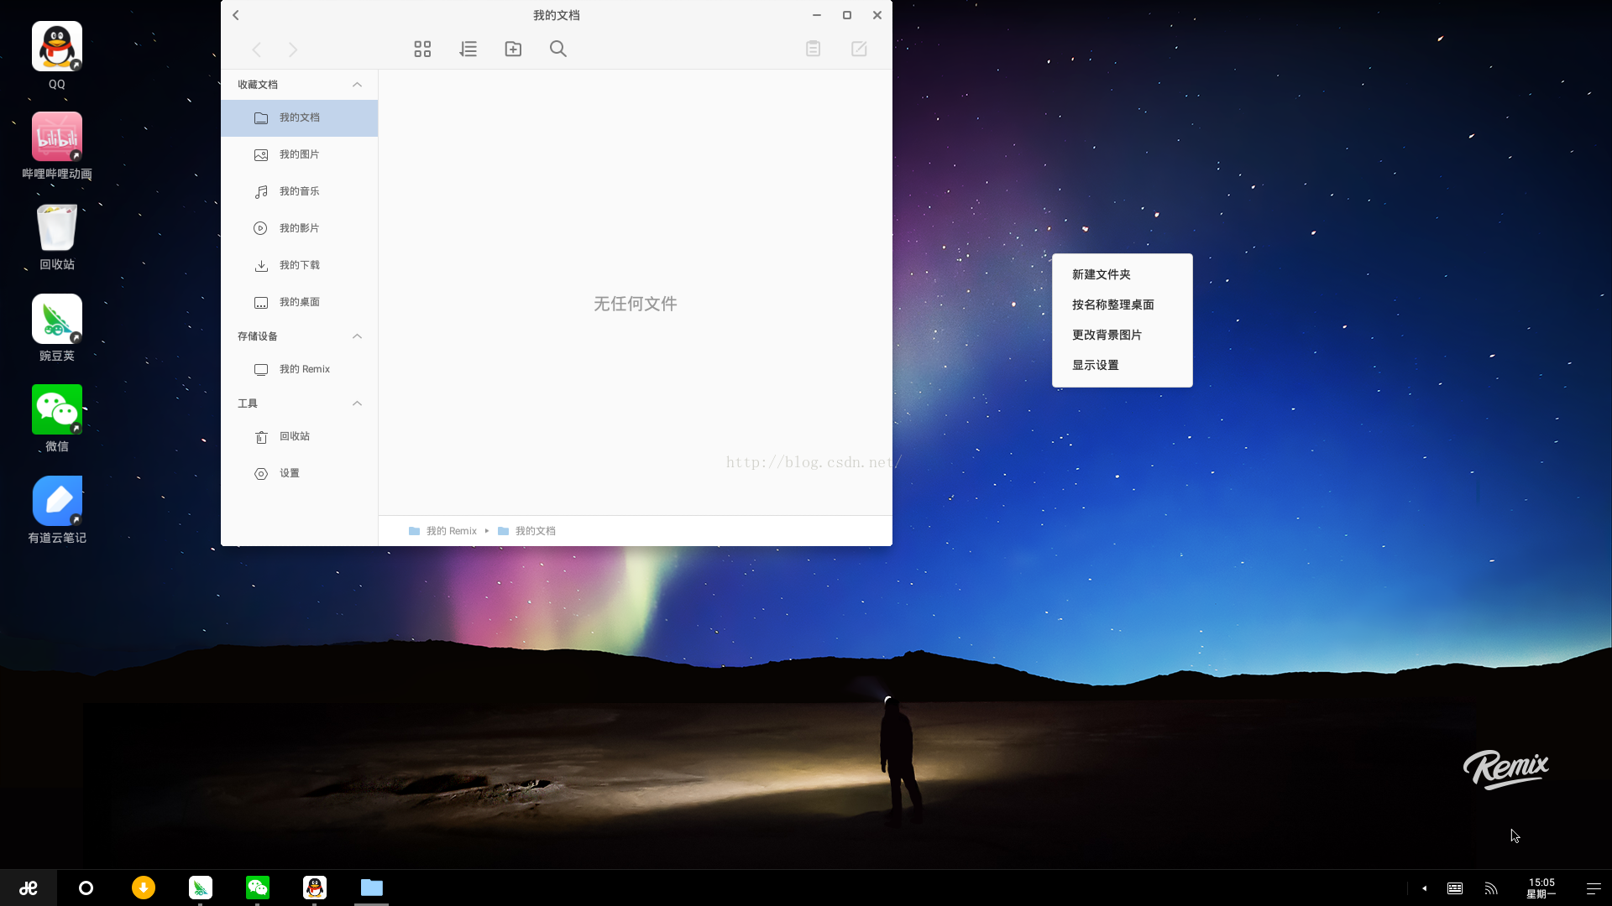1612x906 pixels.
Task: Click 我的 Remix breadcrumb link
Action: coord(450,531)
